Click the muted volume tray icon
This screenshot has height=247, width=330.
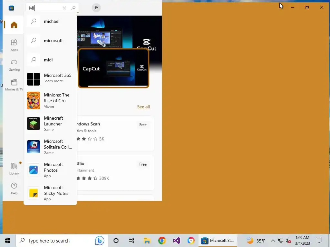click(288, 241)
